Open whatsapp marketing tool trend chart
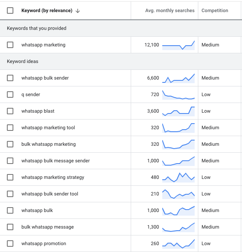The width and height of the screenshot is (242, 252). pyautogui.click(x=178, y=128)
